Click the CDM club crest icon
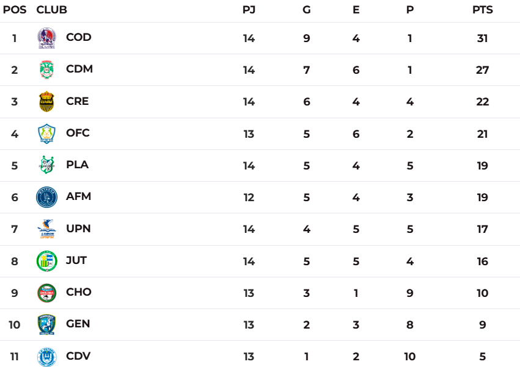 coord(46,69)
